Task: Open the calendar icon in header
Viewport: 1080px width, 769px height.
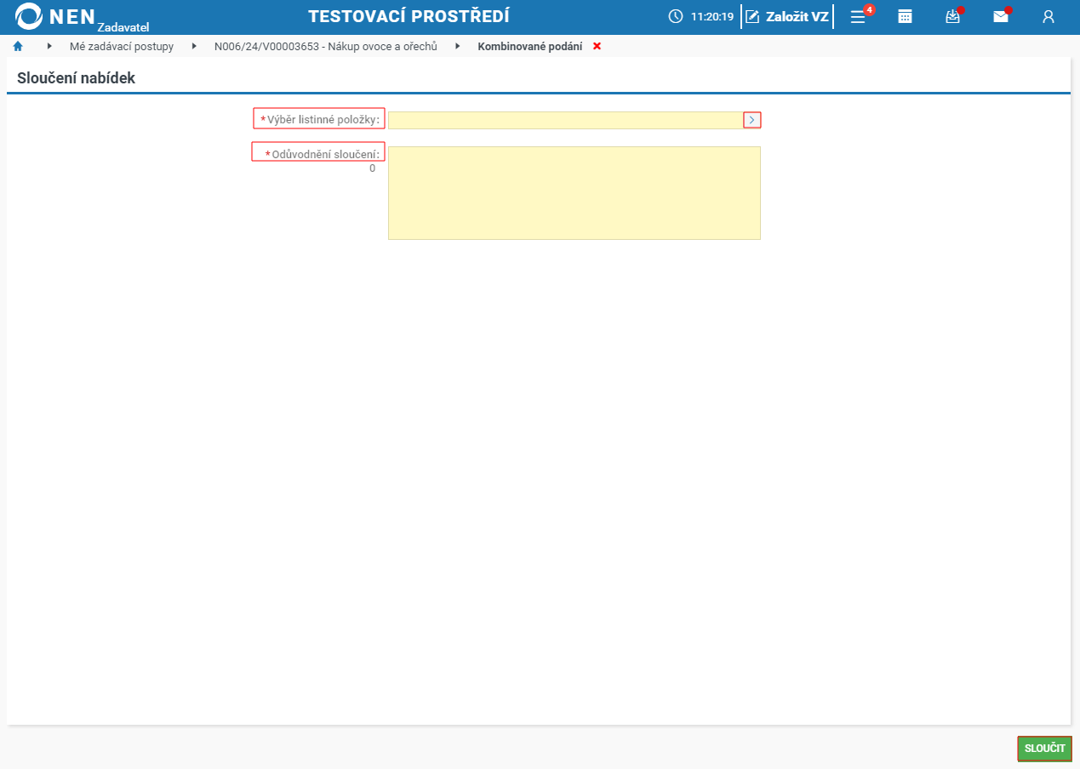Action: [x=906, y=16]
